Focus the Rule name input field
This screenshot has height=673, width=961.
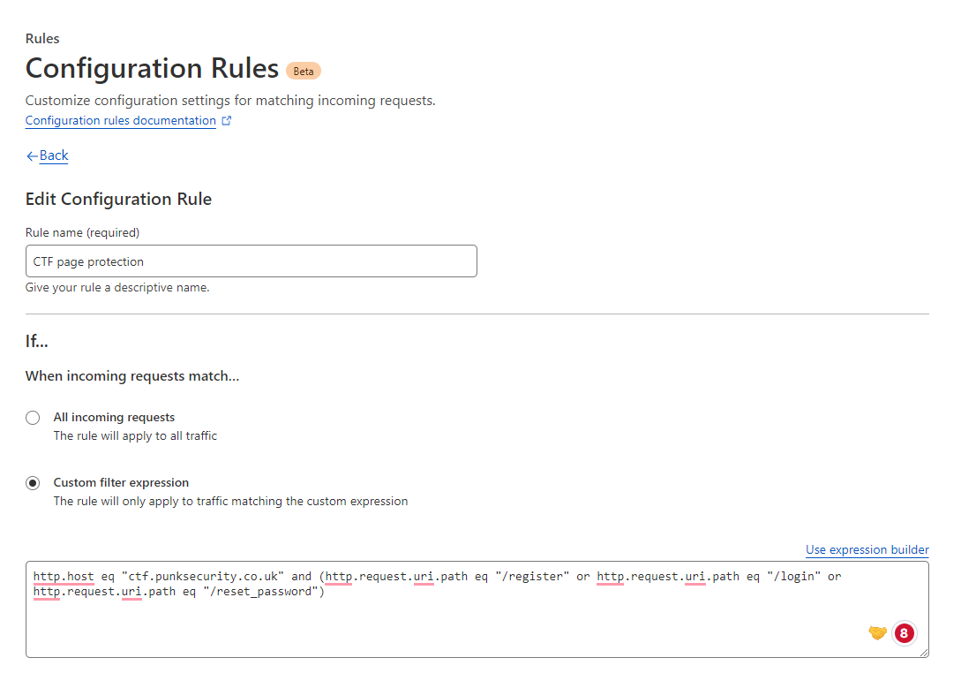(251, 261)
